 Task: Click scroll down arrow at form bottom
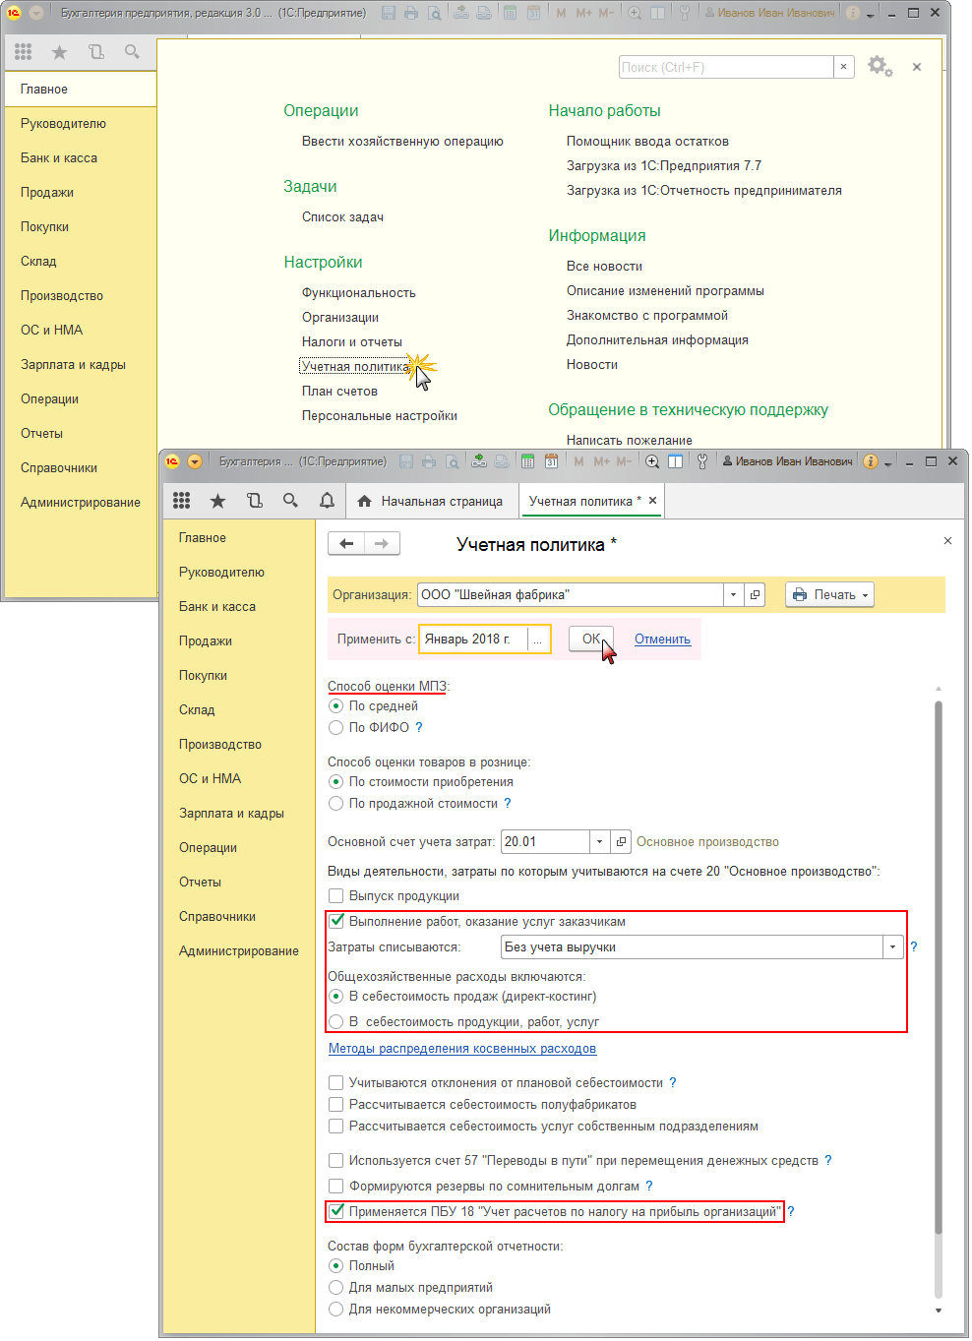(939, 1310)
